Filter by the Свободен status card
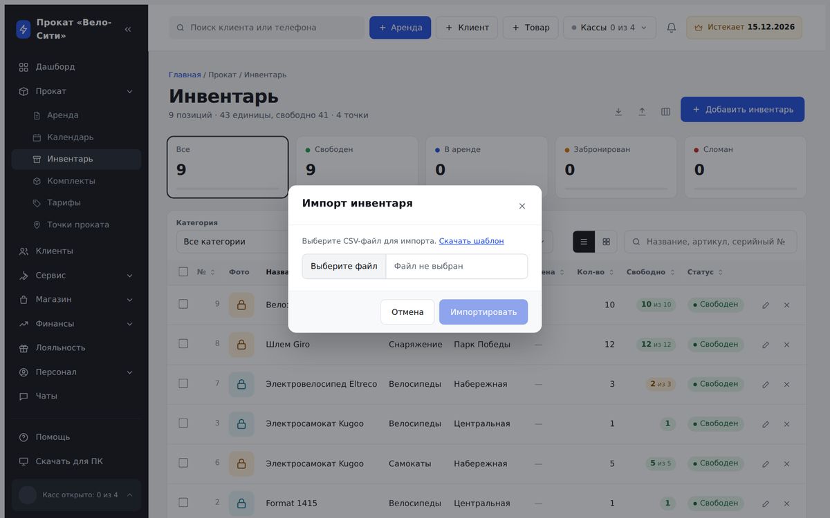The width and height of the screenshot is (830, 518). (358, 167)
